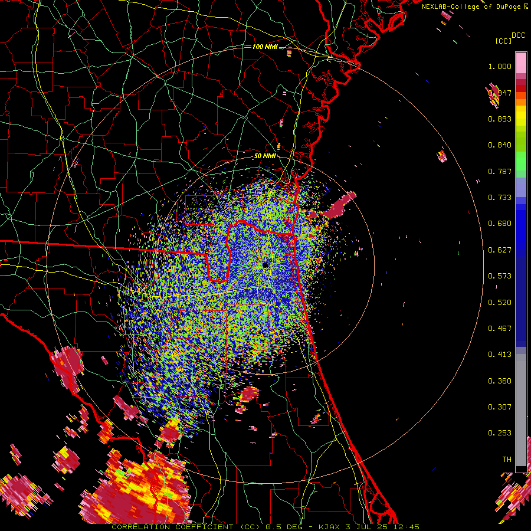Click the 0.787 scale value
531x531 pixels.
tap(500, 171)
